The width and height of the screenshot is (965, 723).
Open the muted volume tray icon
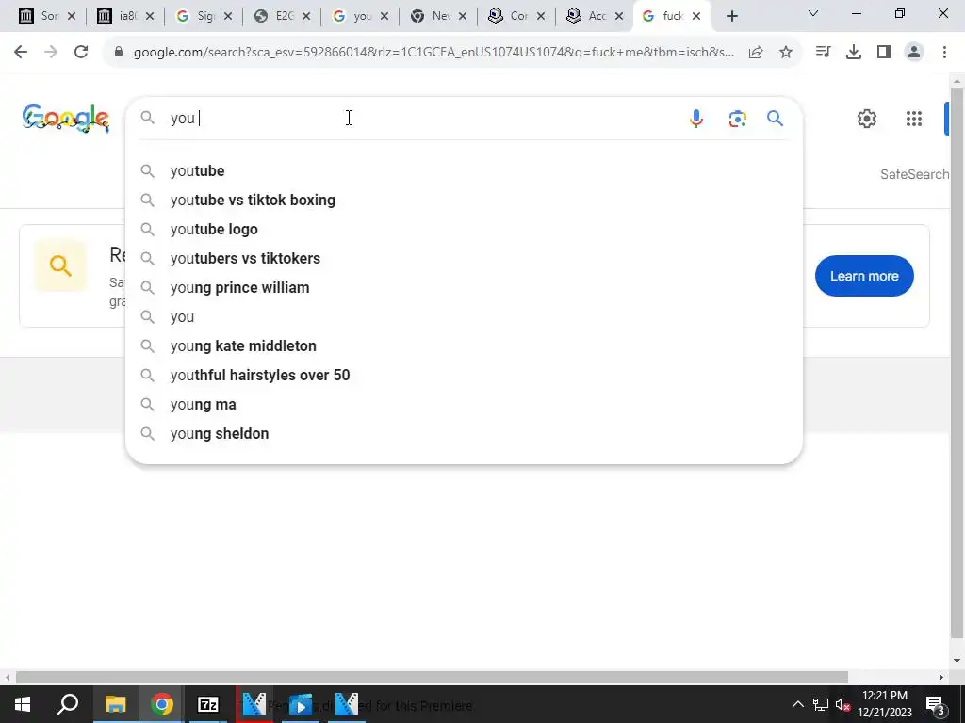pyautogui.click(x=842, y=704)
